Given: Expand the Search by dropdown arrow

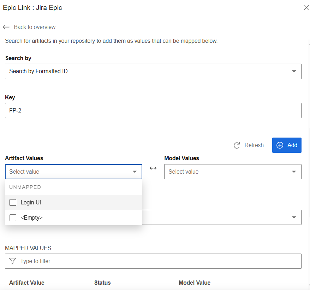Looking at the screenshot, I should (294, 71).
